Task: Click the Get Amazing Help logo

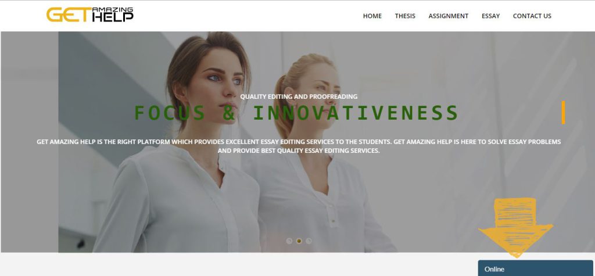Action: pos(89,15)
